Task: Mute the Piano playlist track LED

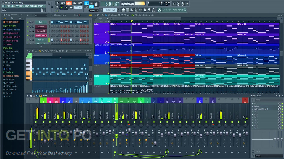Action: point(108,84)
